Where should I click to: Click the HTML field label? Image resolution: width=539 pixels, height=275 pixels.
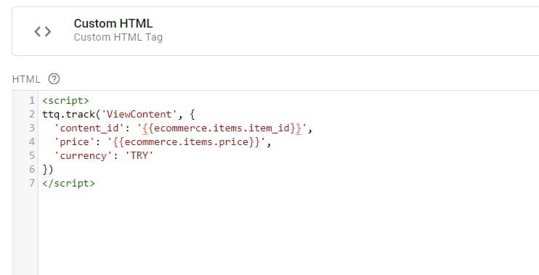click(26, 79)
